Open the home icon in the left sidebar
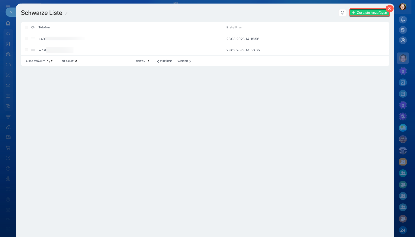Screen dimensions: 415x237 coord(8,23)
